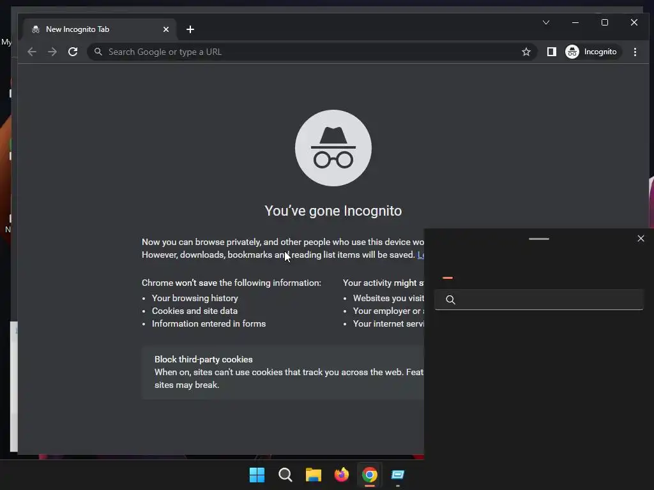Open Chrome three-dot menu

635,52
